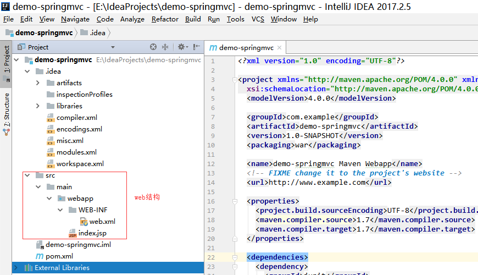Open the Tools menu
The width and height of the screenshot is (478, 275).
click(235, 19)
